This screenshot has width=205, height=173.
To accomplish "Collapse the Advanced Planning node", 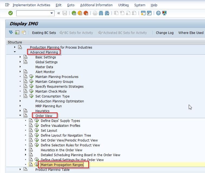I will click(x=15, y=52).
